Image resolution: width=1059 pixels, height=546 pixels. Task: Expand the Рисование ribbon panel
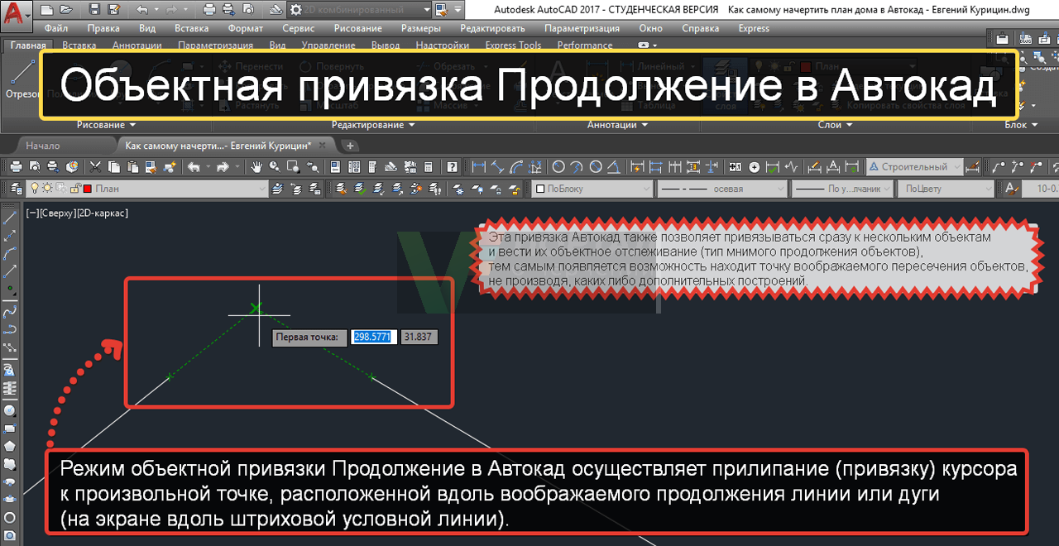pos(105,125)
